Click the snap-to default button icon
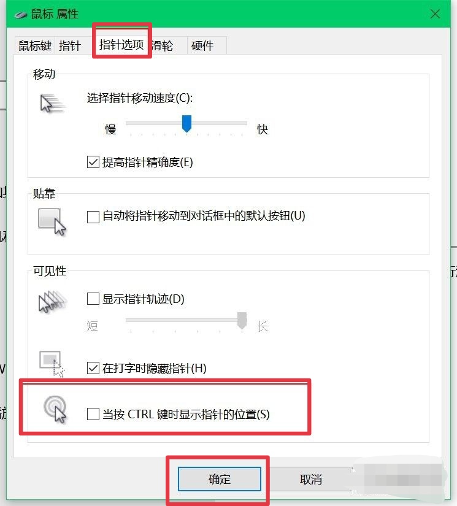457x506 pixels. 52,221
